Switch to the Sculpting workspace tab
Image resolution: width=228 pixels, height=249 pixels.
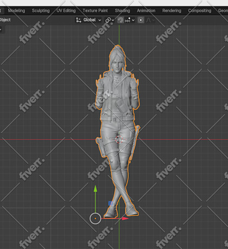point(41,11)
